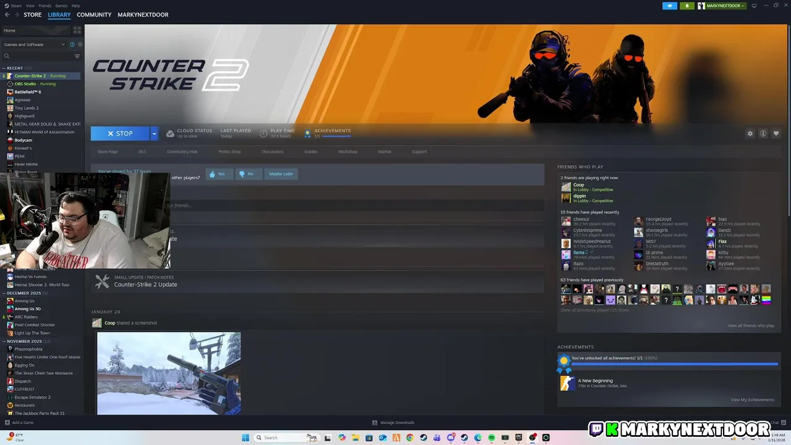Open the green notifications bell
The width and height of the screenshot is (791, 445).
click(x=687, y=6)
